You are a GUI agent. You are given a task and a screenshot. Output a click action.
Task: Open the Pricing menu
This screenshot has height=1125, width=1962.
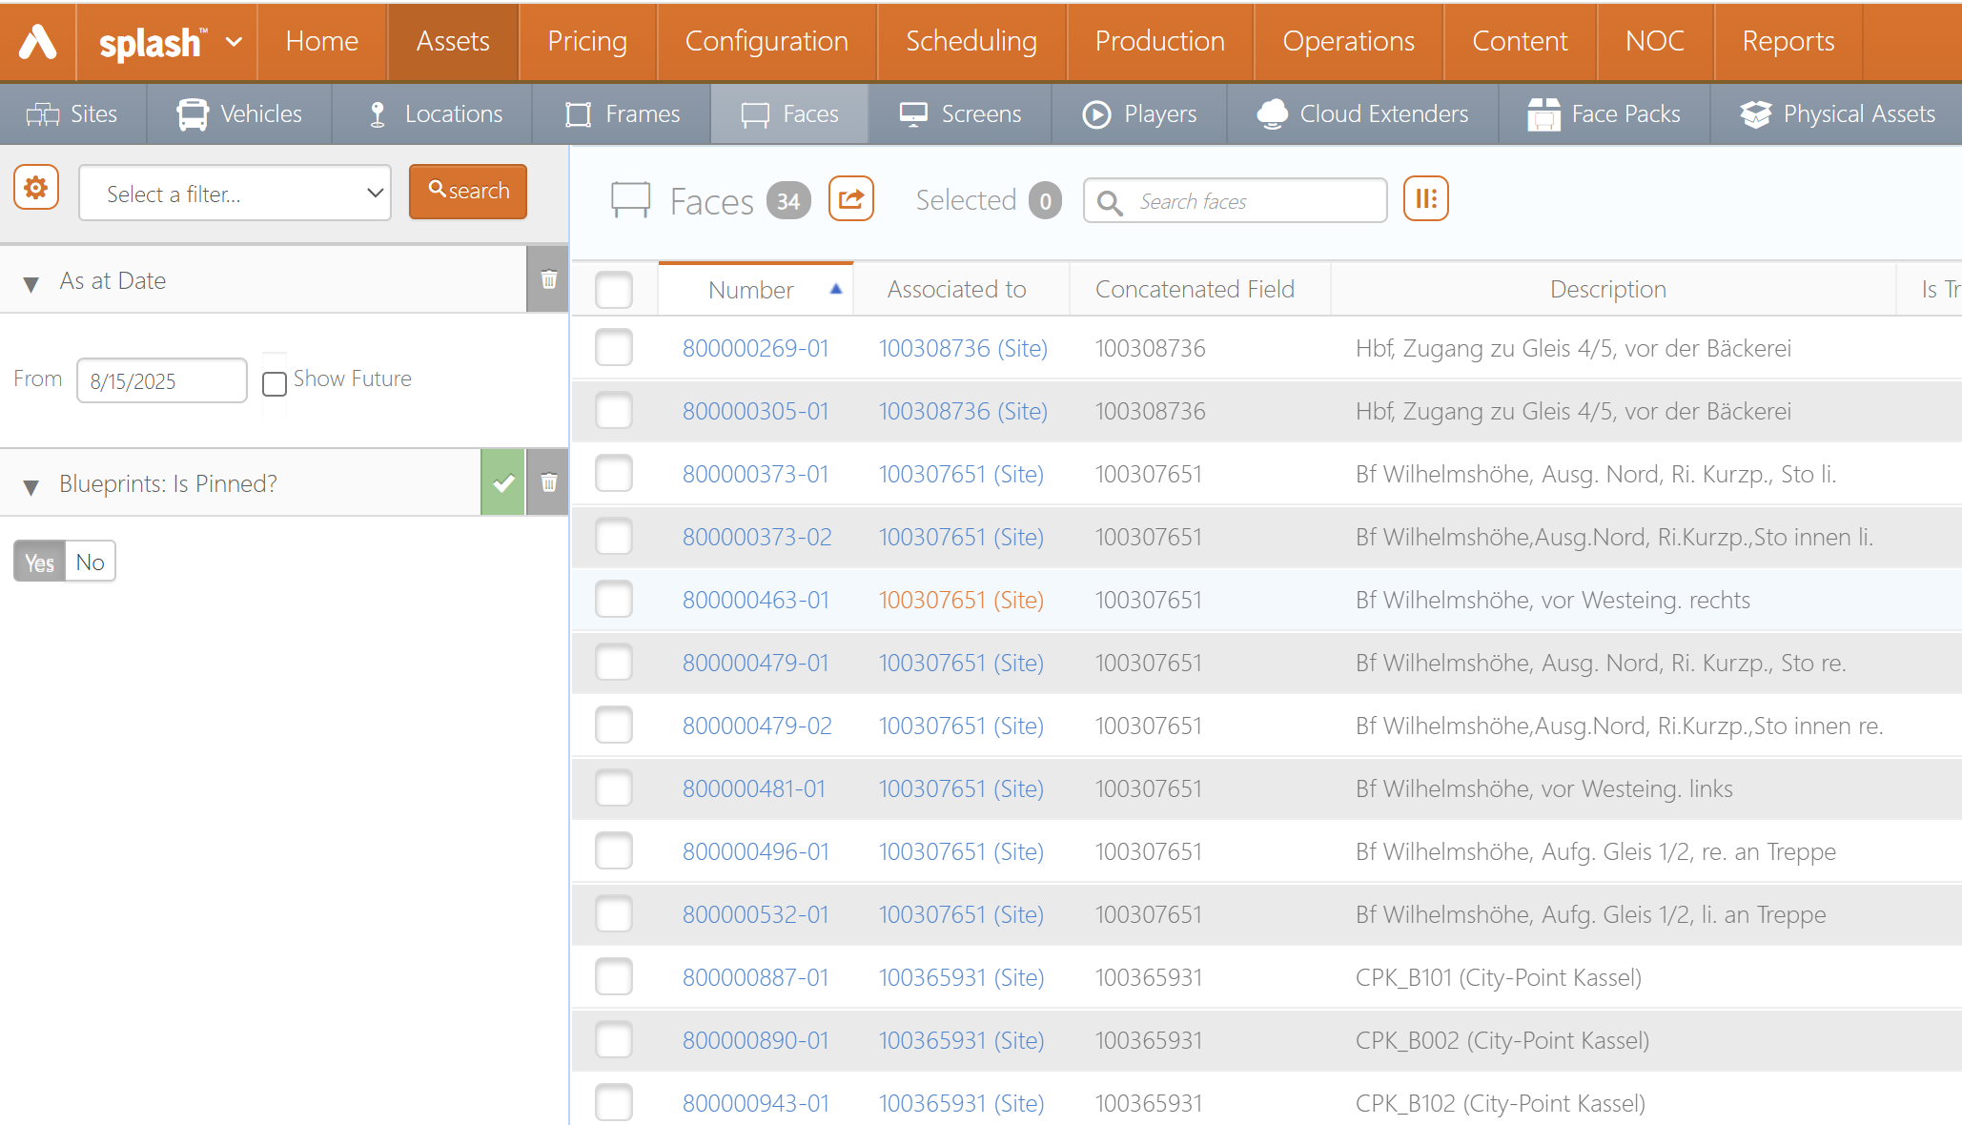[587, 41]
